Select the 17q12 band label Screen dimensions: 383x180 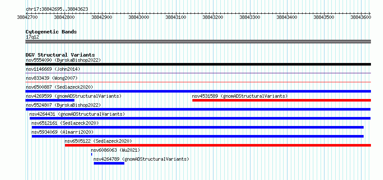(x=32, y=37)
